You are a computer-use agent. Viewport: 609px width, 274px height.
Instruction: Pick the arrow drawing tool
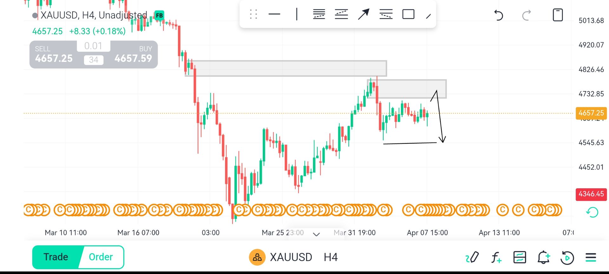(363, 14)
